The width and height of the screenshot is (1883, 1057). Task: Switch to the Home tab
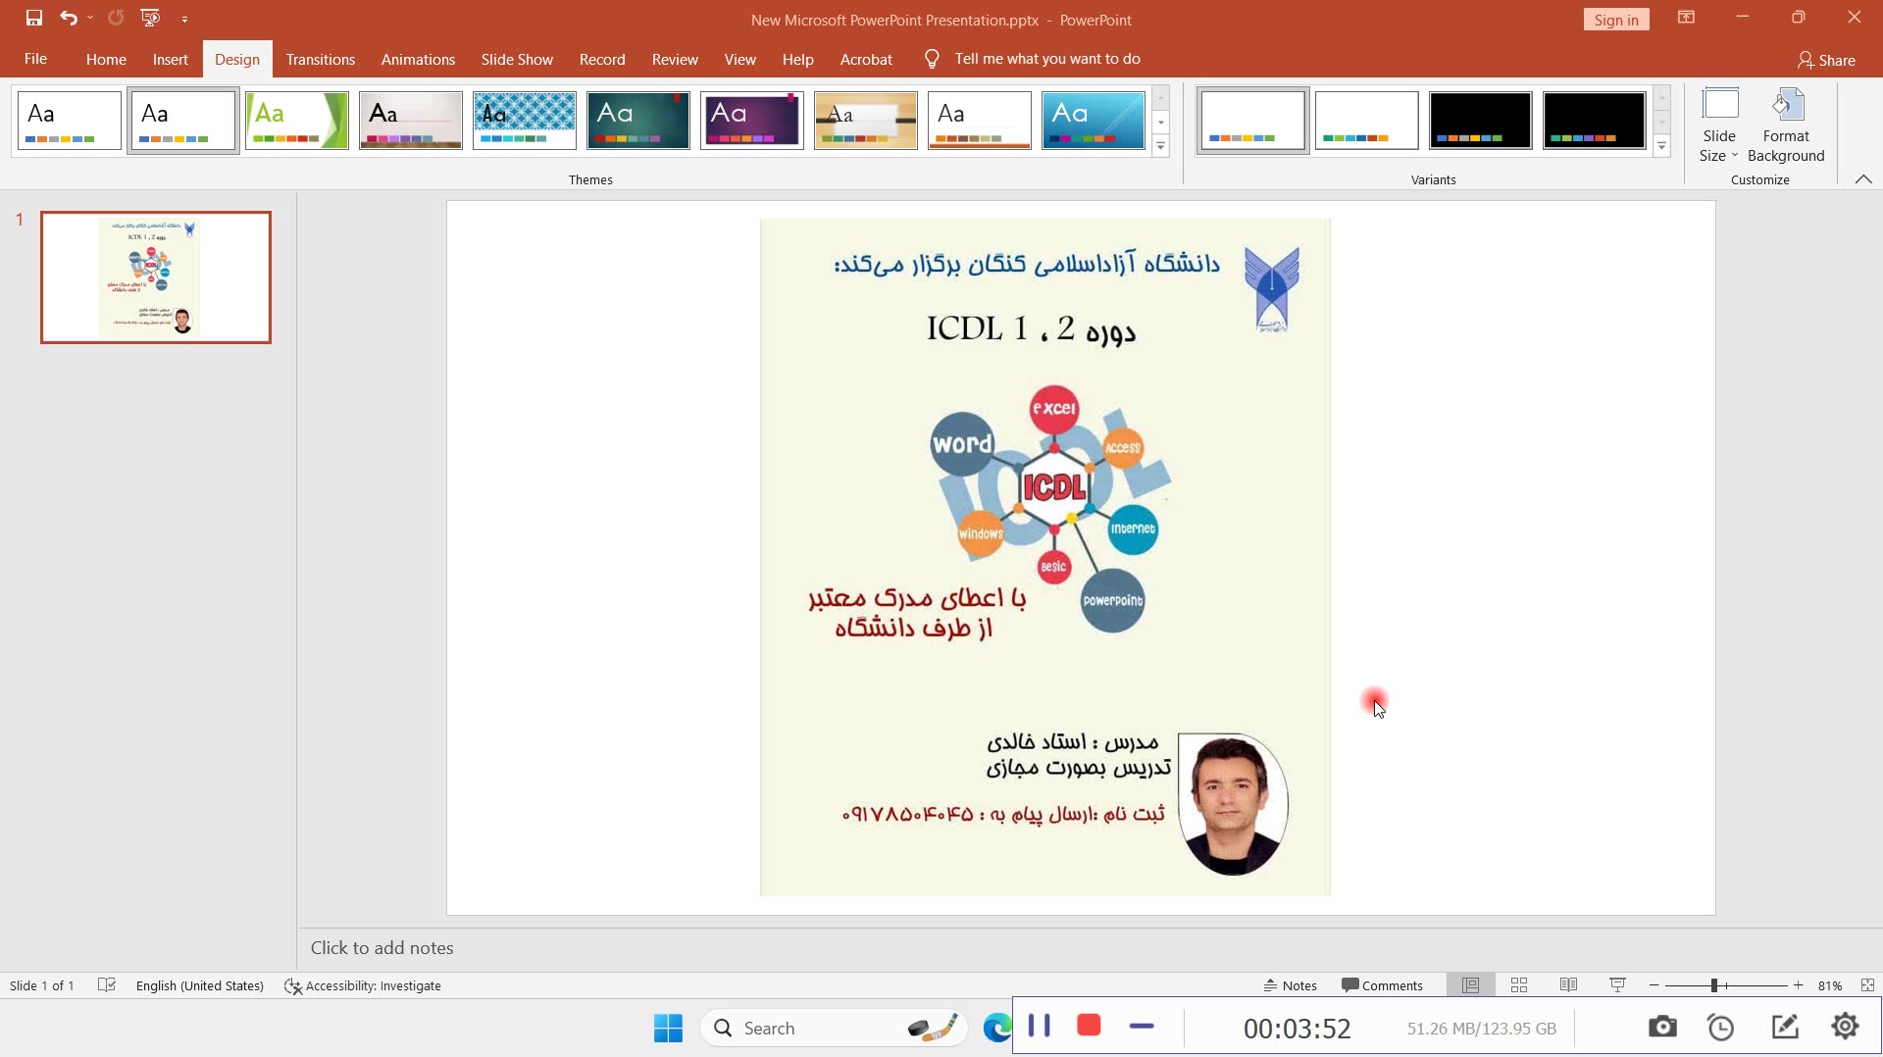[x=106, y=59]
